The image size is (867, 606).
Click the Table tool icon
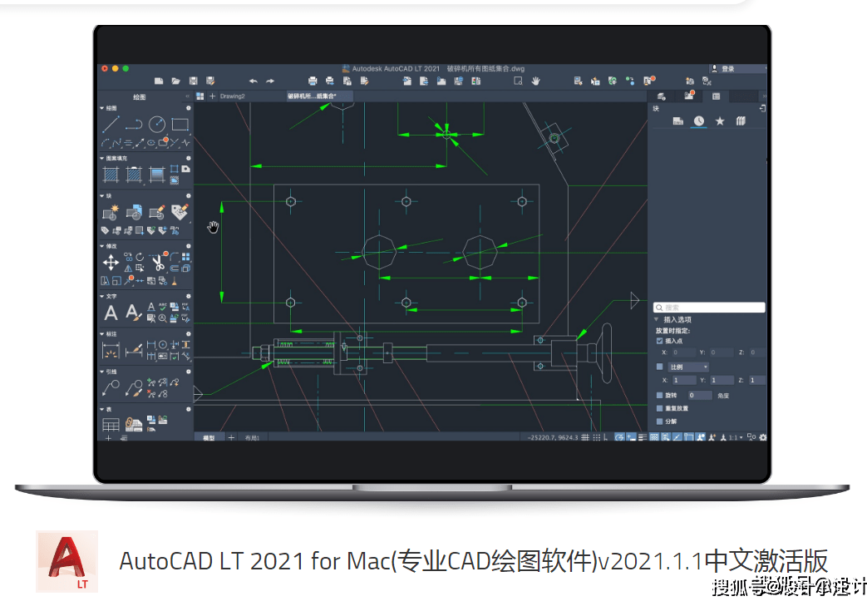click(111, 425)
